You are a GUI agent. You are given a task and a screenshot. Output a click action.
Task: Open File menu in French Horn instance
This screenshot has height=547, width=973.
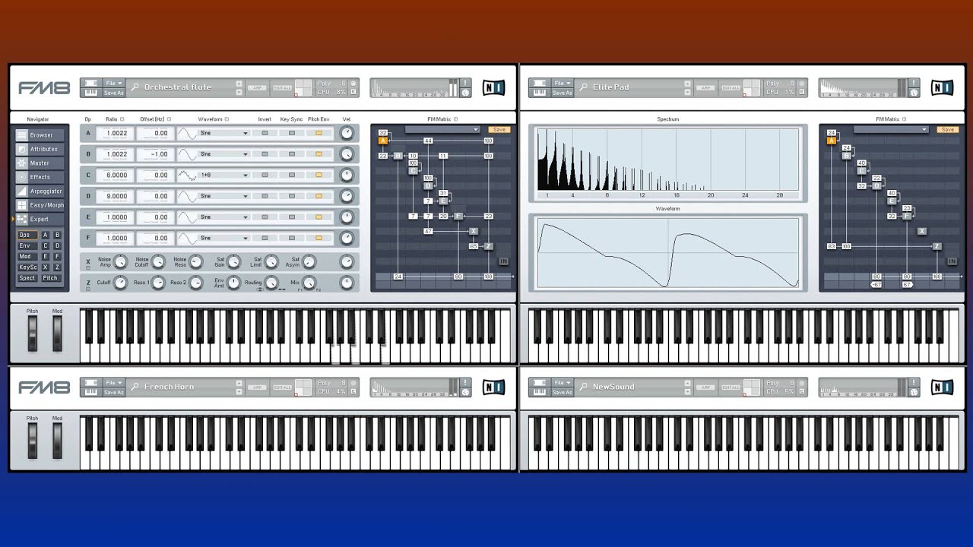coord(114,382)
